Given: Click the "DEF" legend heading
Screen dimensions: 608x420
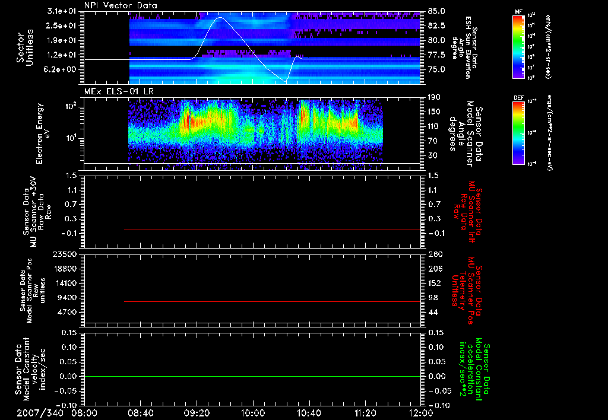Looking at the screenshot, I should pyautogui.click(x=518, y=98).
